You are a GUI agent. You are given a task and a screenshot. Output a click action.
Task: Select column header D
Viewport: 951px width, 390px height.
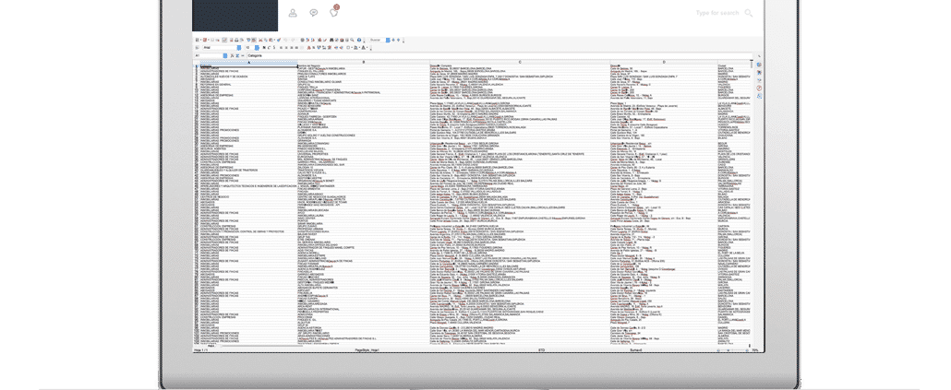(664, 63)
